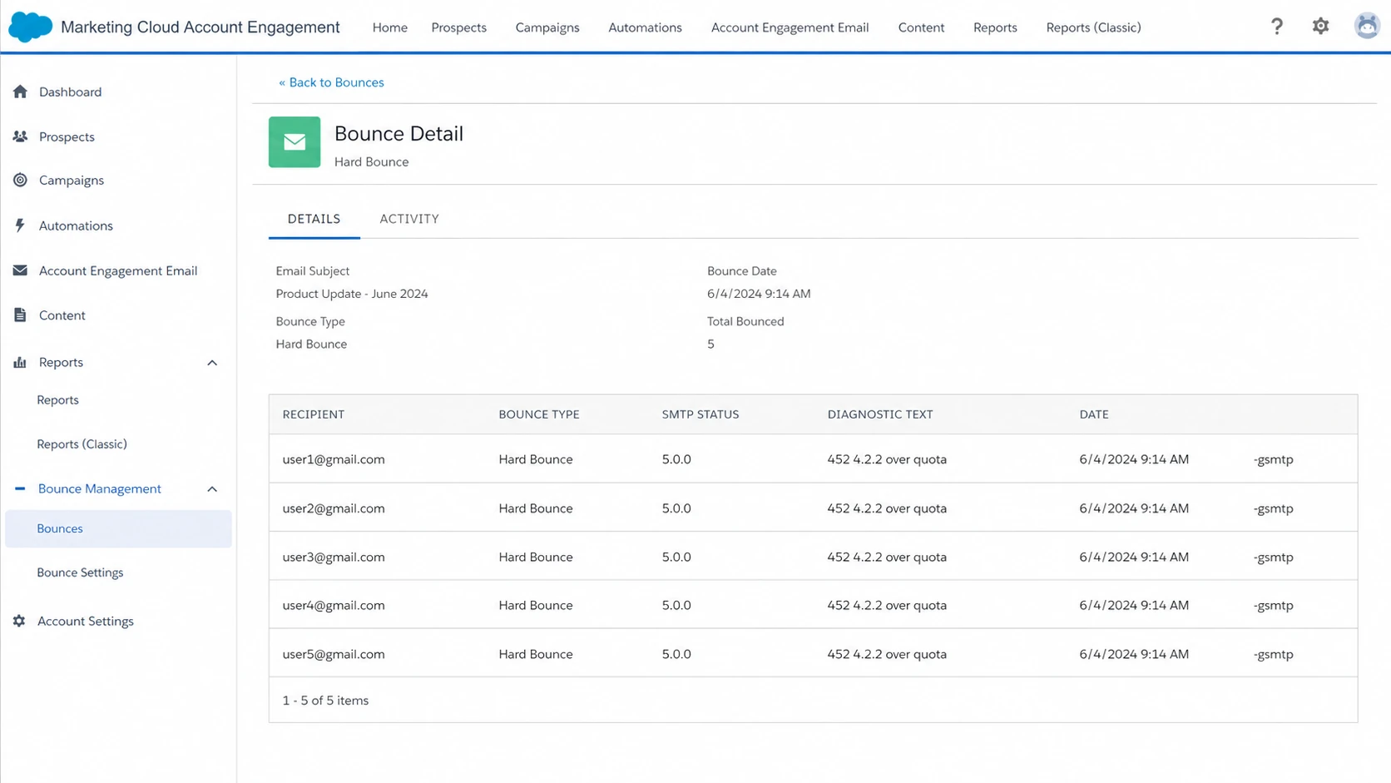Open Dashboard in the sidebar
This screenshot has height=783, width=1391.
point(70,92)
